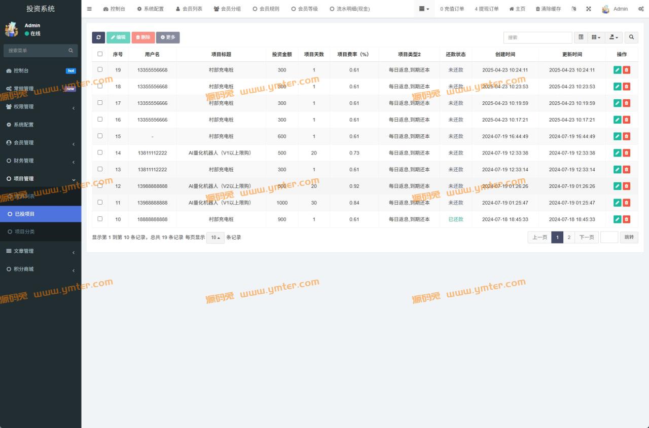Tick the checkbox for row 17

pyautogui.click(x=100, y=102)
